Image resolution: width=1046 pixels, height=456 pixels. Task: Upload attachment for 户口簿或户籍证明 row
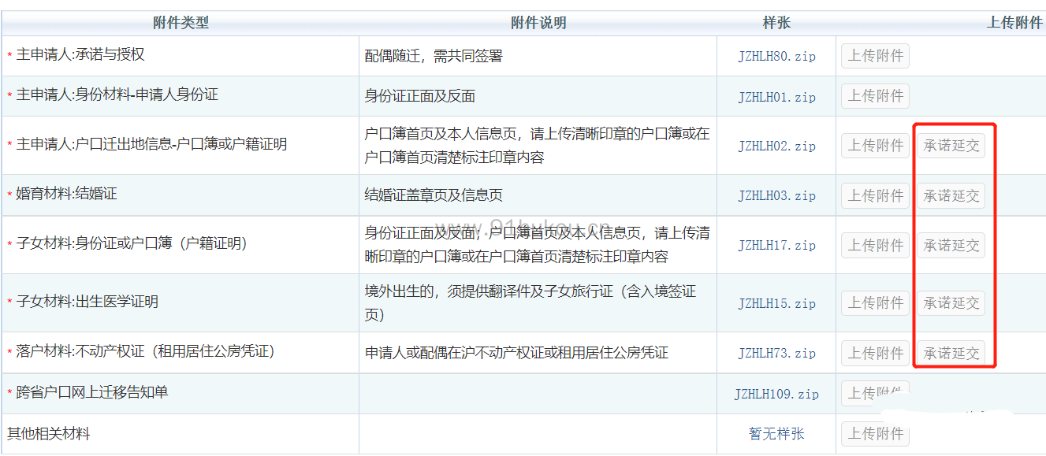click(x=875, y=146)
